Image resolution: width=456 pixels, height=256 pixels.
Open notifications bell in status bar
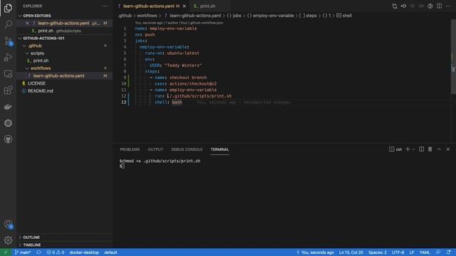[x=448, y=252]
